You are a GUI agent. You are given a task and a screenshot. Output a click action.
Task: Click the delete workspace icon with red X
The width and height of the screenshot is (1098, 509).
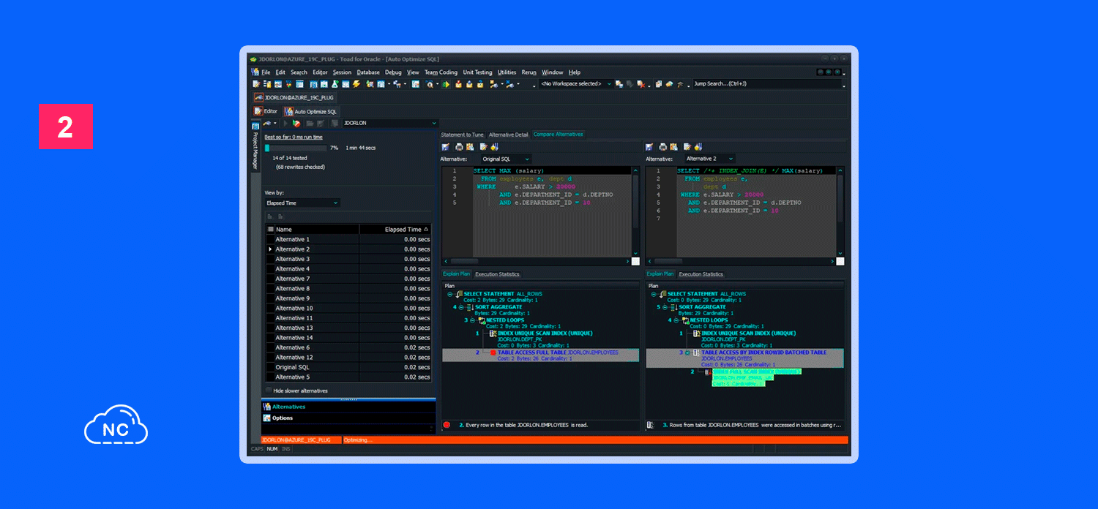click(x=640, y=84)
